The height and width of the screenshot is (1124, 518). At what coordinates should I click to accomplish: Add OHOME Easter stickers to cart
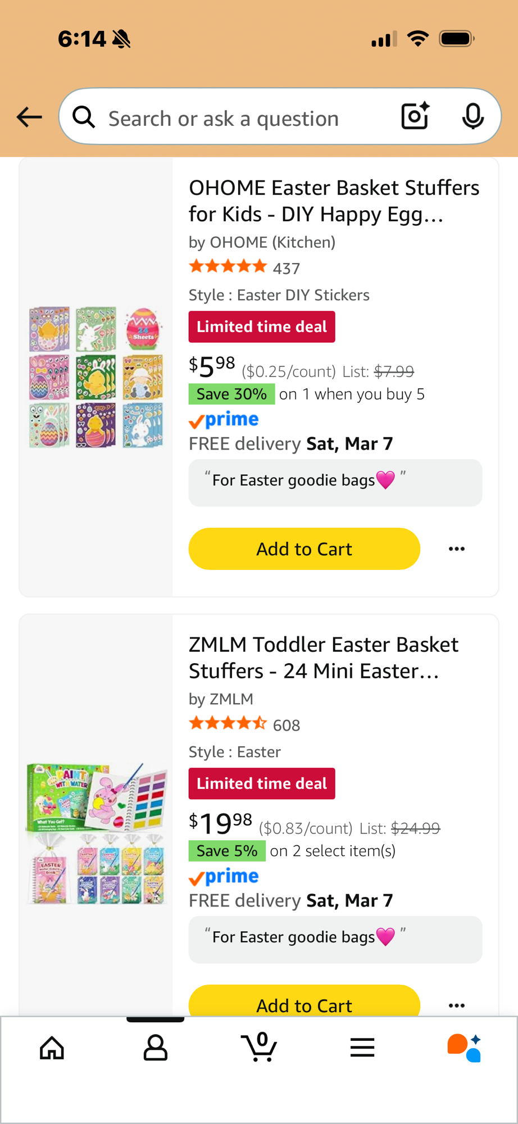point(304,549)
